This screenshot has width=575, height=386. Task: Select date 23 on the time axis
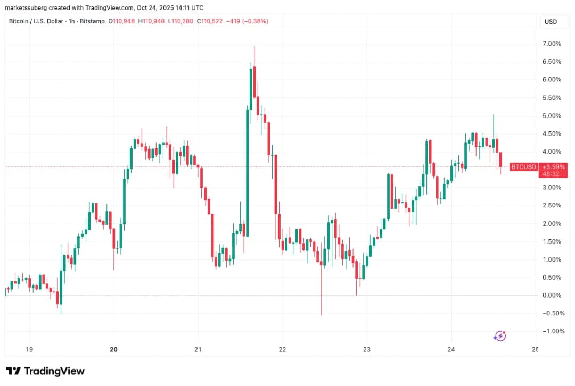366,349
